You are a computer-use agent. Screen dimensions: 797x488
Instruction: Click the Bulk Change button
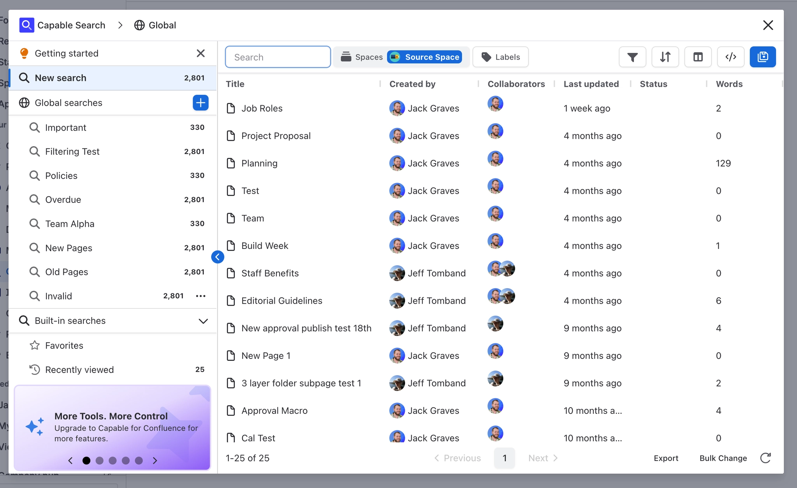(x=723, y=458)
